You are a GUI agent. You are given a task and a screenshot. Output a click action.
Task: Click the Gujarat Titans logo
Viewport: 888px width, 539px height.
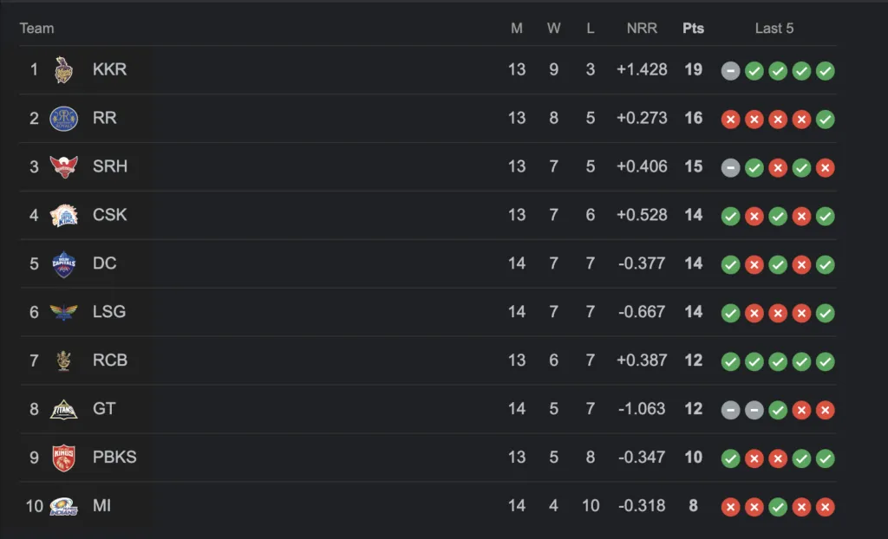[x=63, y=409]
